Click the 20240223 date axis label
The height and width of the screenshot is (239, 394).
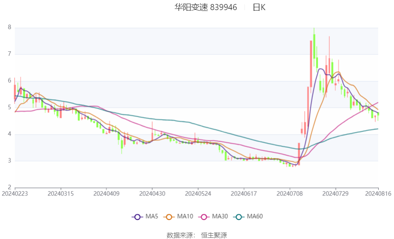[15, 193]
